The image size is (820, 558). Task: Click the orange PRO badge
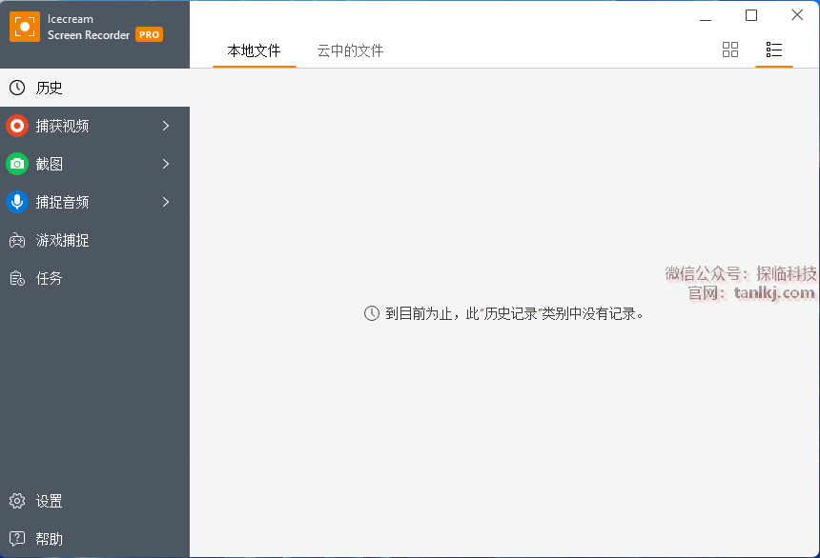(x=149, y=34)
